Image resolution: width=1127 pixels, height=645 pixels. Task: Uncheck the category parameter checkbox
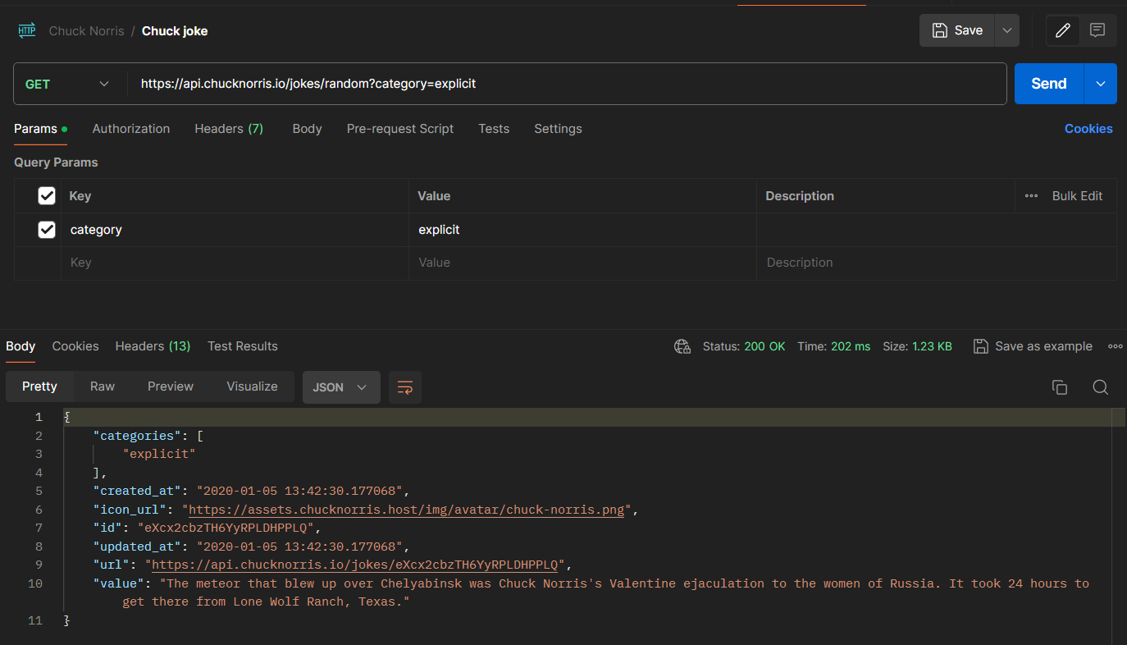click(47, 230)
